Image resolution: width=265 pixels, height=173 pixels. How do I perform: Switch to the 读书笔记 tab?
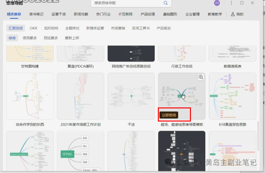(36, 14)
